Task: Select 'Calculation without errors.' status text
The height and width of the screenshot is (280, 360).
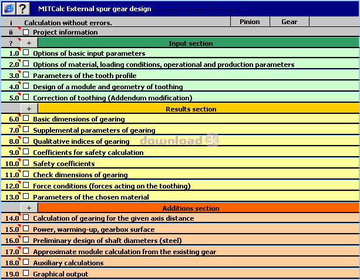Action: [68, 23]
